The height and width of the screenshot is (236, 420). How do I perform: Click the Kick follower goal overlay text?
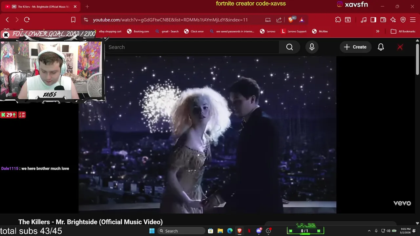54,34
